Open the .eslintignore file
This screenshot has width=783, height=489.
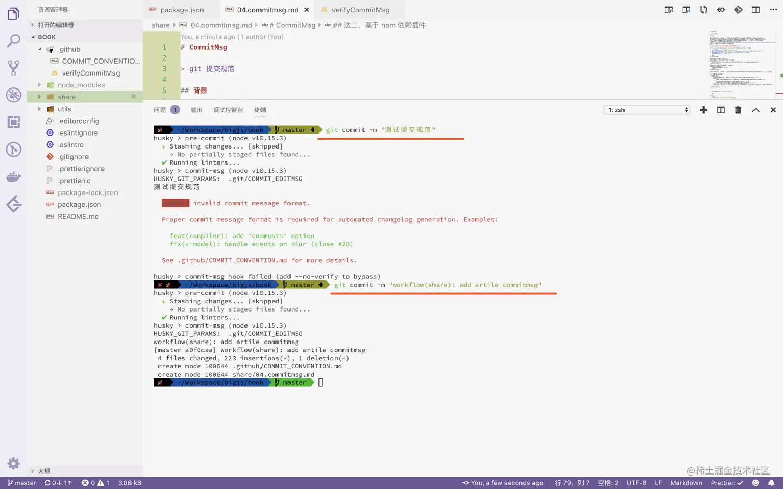78,132
